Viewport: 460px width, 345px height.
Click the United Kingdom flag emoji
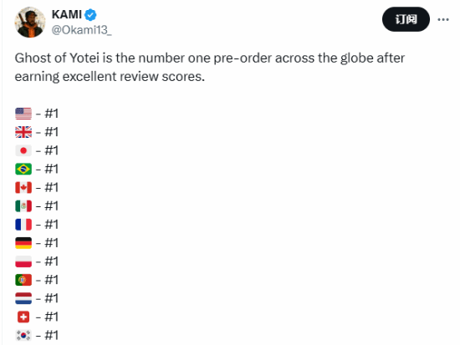[x=23, y=132]
